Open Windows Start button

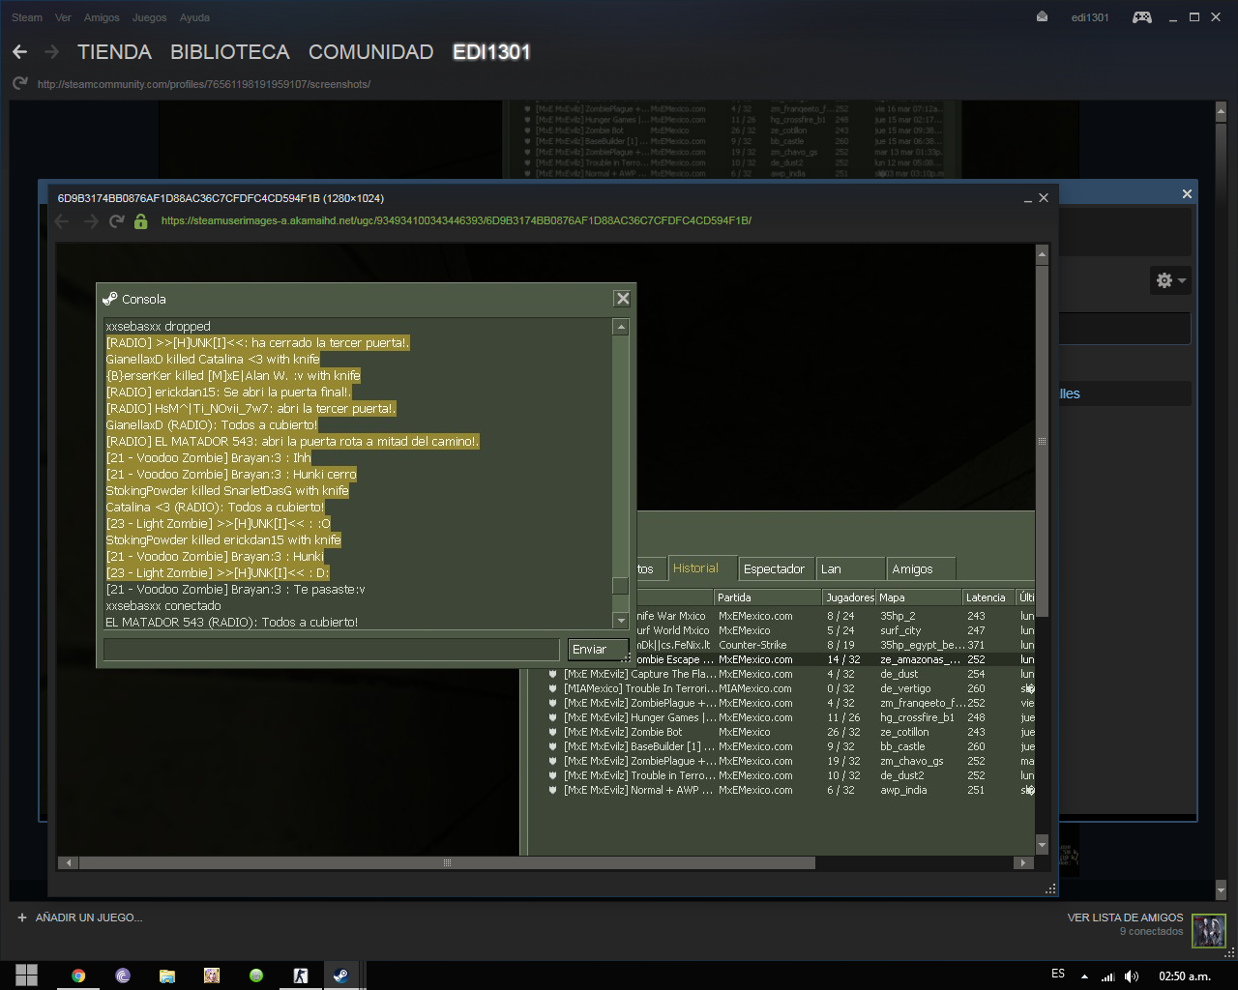[26, 975]
